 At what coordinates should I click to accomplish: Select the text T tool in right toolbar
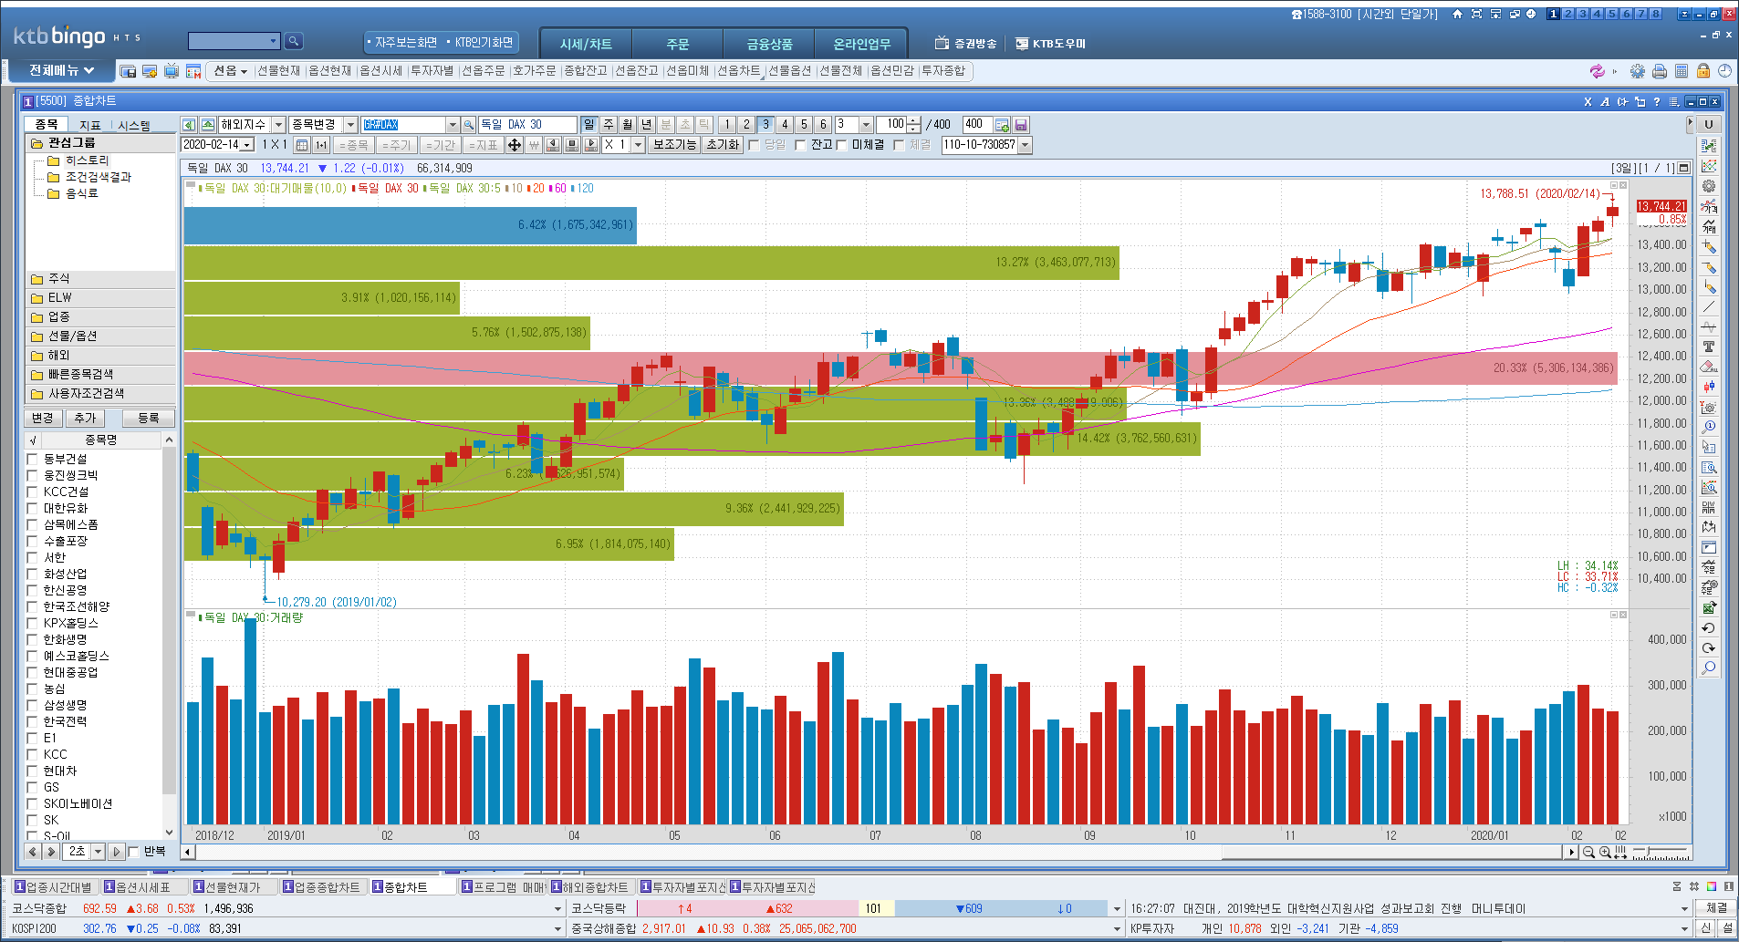[1709, 347]
